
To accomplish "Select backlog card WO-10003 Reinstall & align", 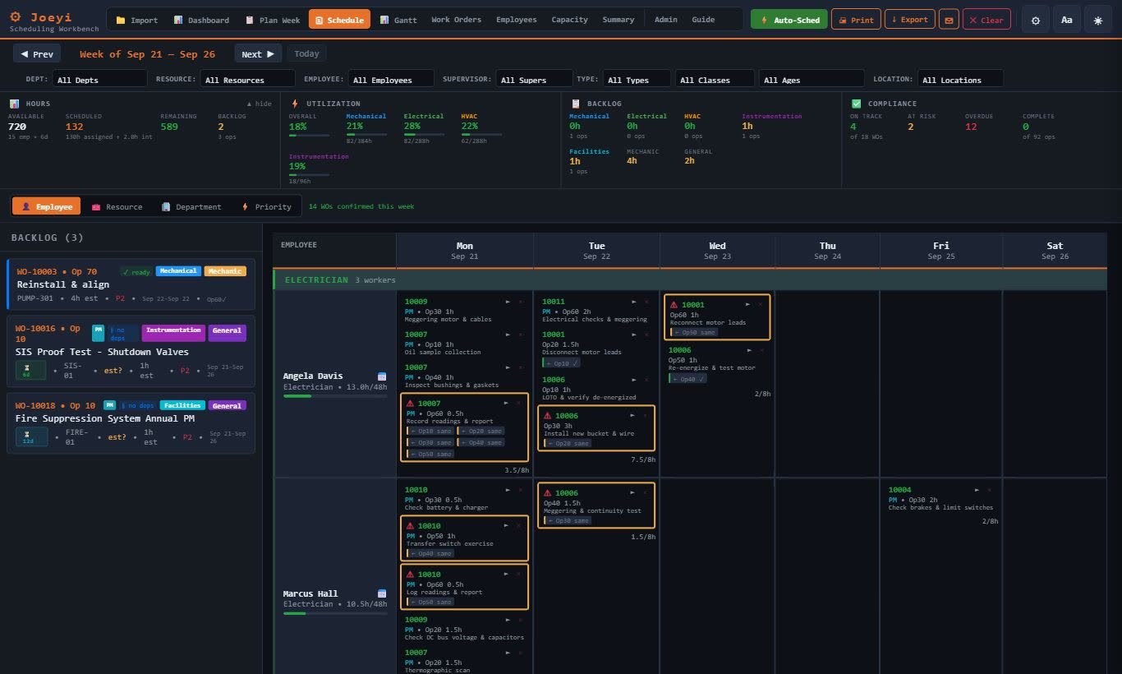I will (x=131, y=284).
